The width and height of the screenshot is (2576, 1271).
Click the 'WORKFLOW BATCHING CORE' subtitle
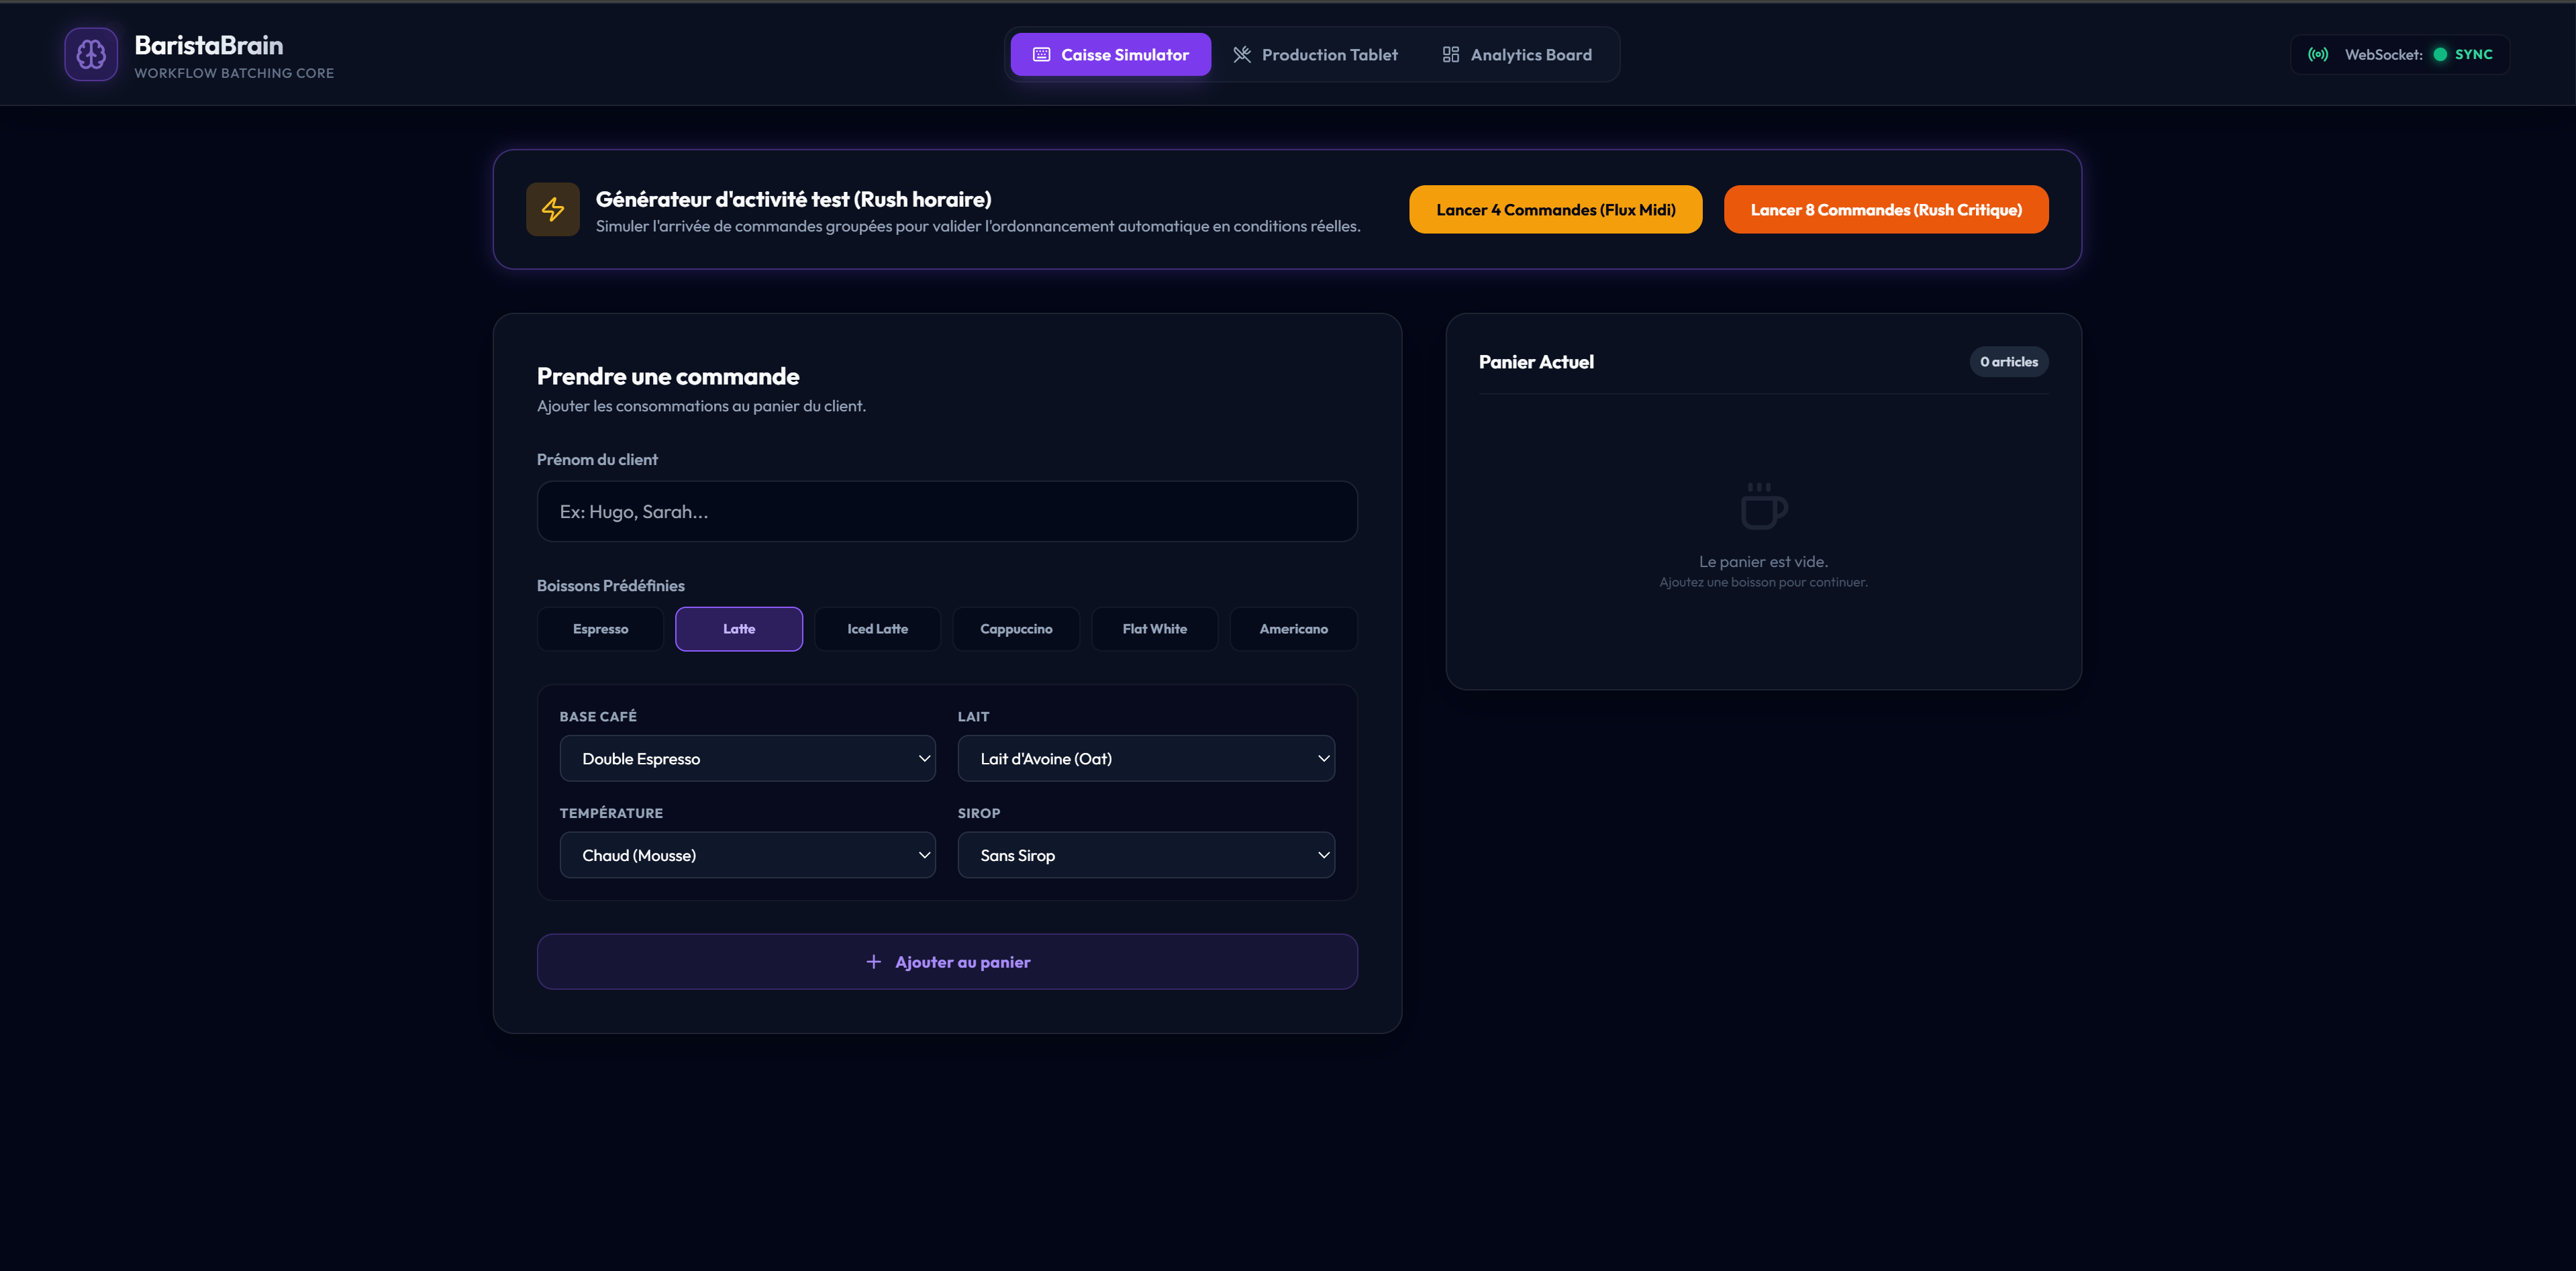pos(234,73)
